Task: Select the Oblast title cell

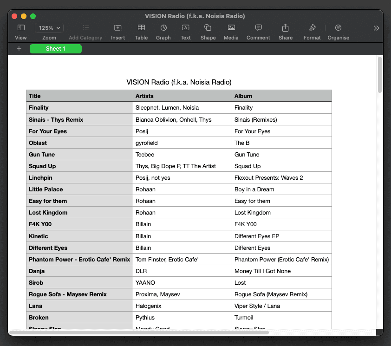Action: point(79,143)
